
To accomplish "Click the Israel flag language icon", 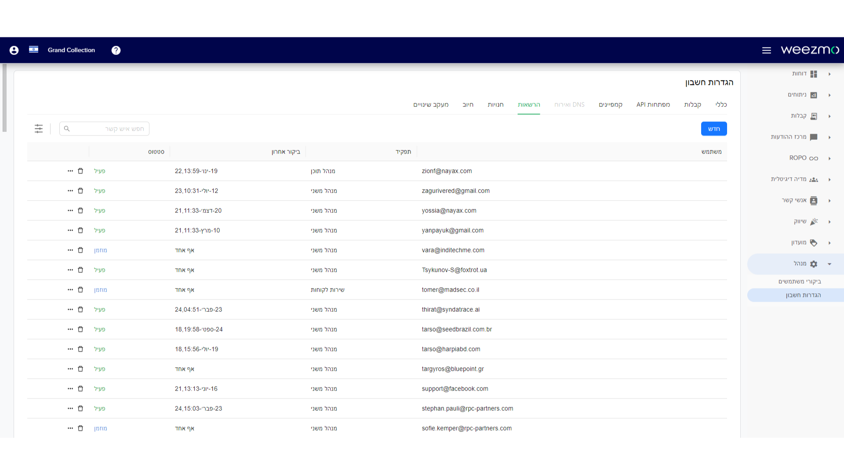I will 33,49.
